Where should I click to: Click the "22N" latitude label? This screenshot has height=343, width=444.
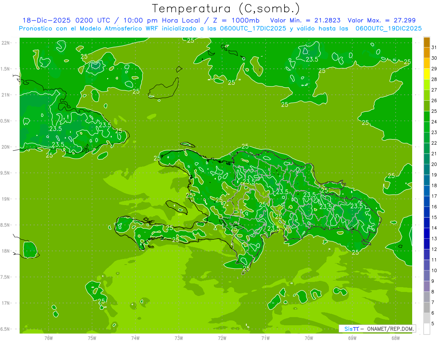pos(6,43)
